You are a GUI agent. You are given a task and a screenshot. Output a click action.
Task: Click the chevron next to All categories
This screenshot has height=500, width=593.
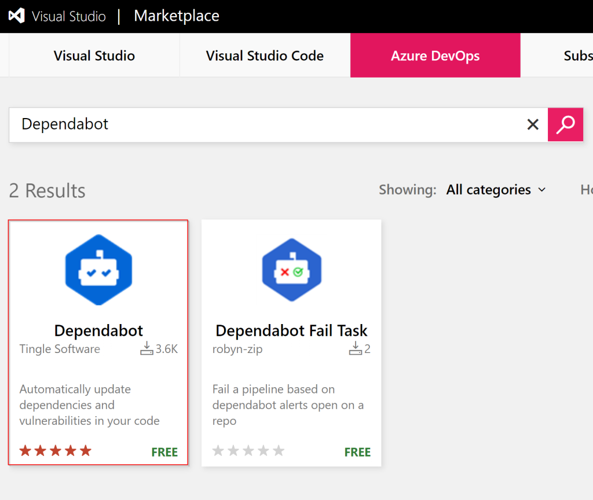[543, 189]
